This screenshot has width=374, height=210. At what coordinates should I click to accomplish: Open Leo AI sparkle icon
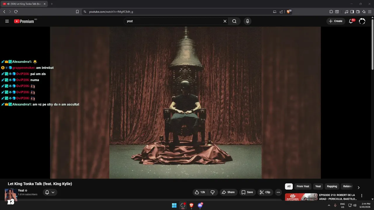(364, 12)
